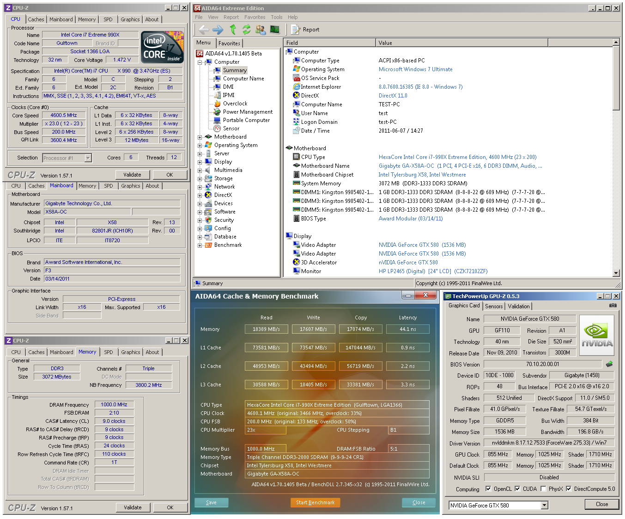Click the GPU-Z screenshot camera icon
Image resolution: width=625 pixels, height=519 pixels.
[613, 305]
